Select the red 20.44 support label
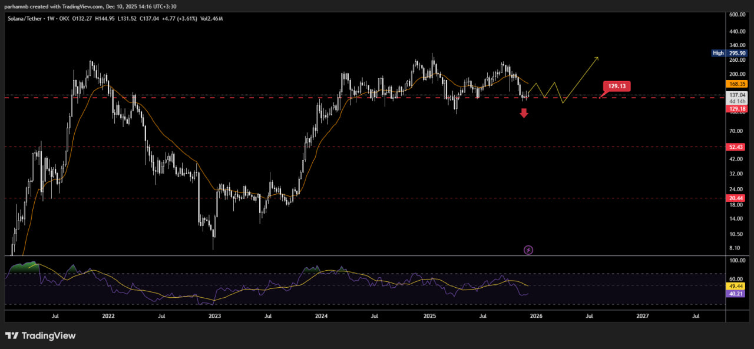The width and height of the screenshot is (754, 349). point(738,198)
